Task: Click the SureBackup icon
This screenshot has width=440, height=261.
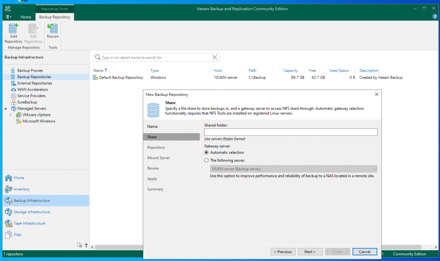Action: (13, 102)
